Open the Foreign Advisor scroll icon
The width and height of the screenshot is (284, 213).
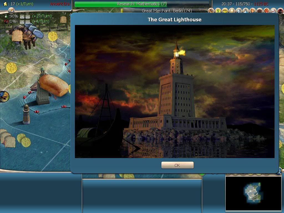tap(232, 11)
